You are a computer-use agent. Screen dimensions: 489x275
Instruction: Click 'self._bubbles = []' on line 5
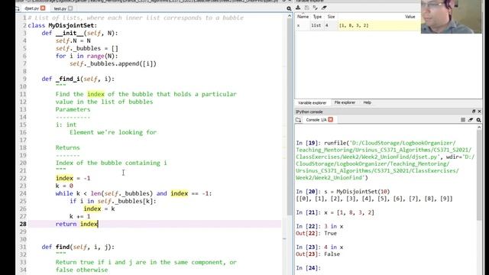coord(87,48)
